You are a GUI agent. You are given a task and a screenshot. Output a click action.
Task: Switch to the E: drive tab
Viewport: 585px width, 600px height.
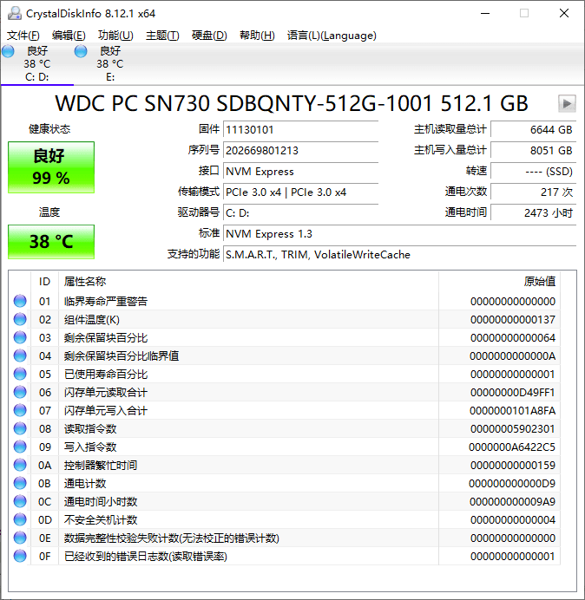pos(109,63)
